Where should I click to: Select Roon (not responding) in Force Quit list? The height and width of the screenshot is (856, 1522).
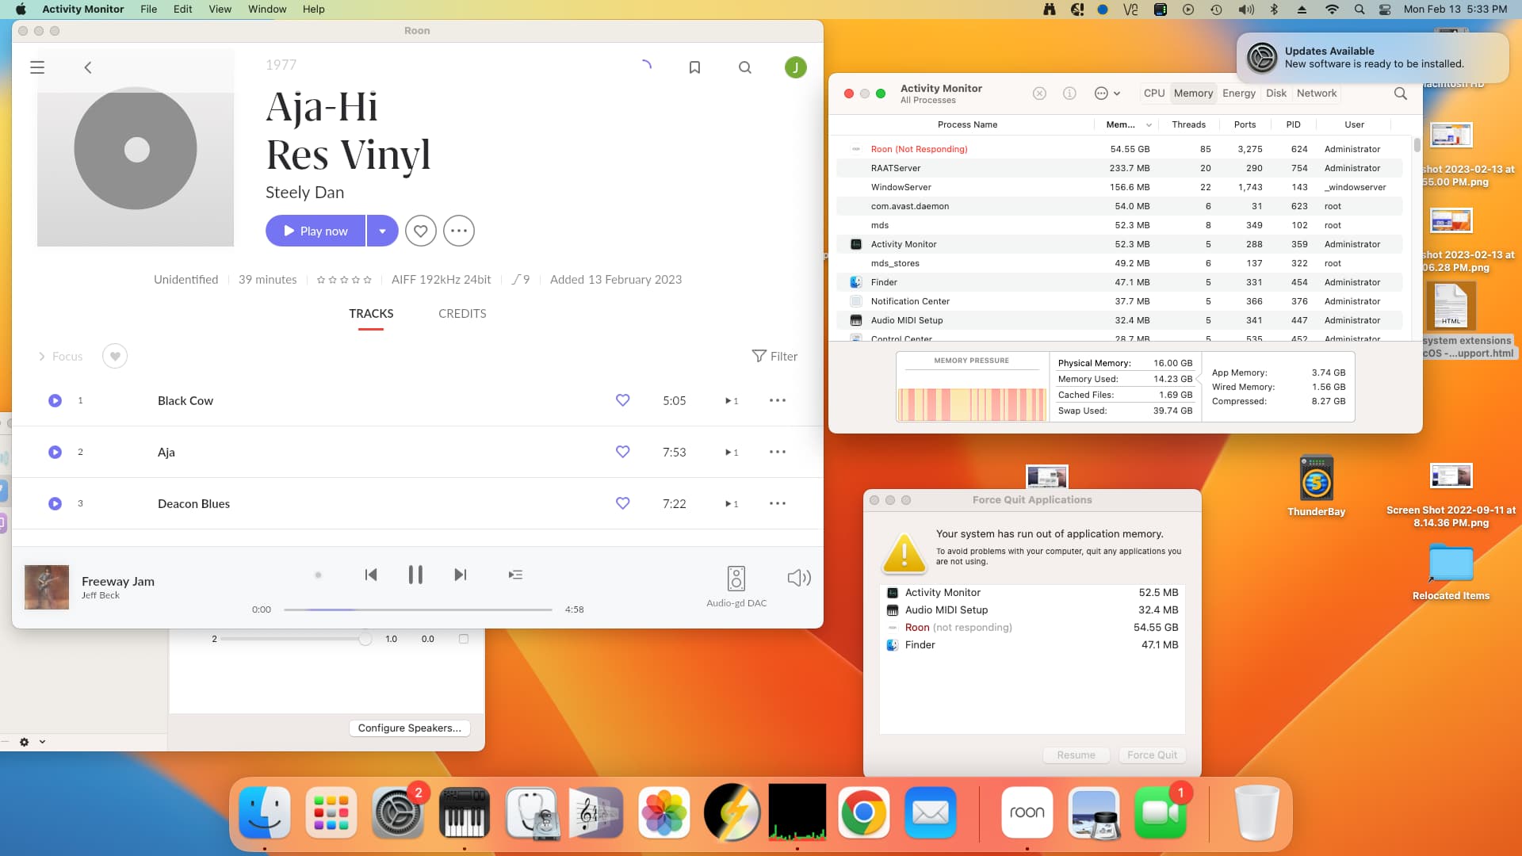[1032, 627]
